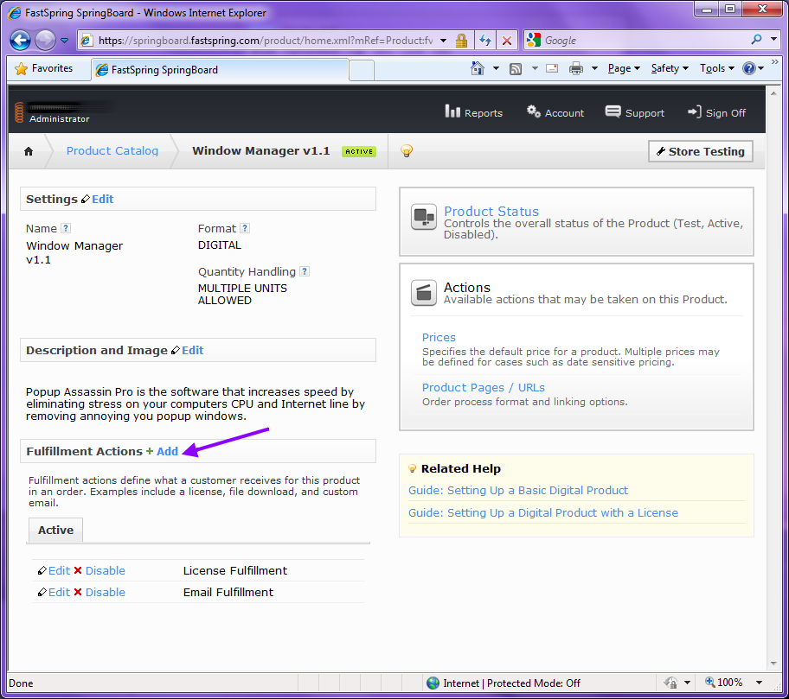The image size is (789, 699).
Task: Open the Format field help icon
Action: [x=245, y=228]
